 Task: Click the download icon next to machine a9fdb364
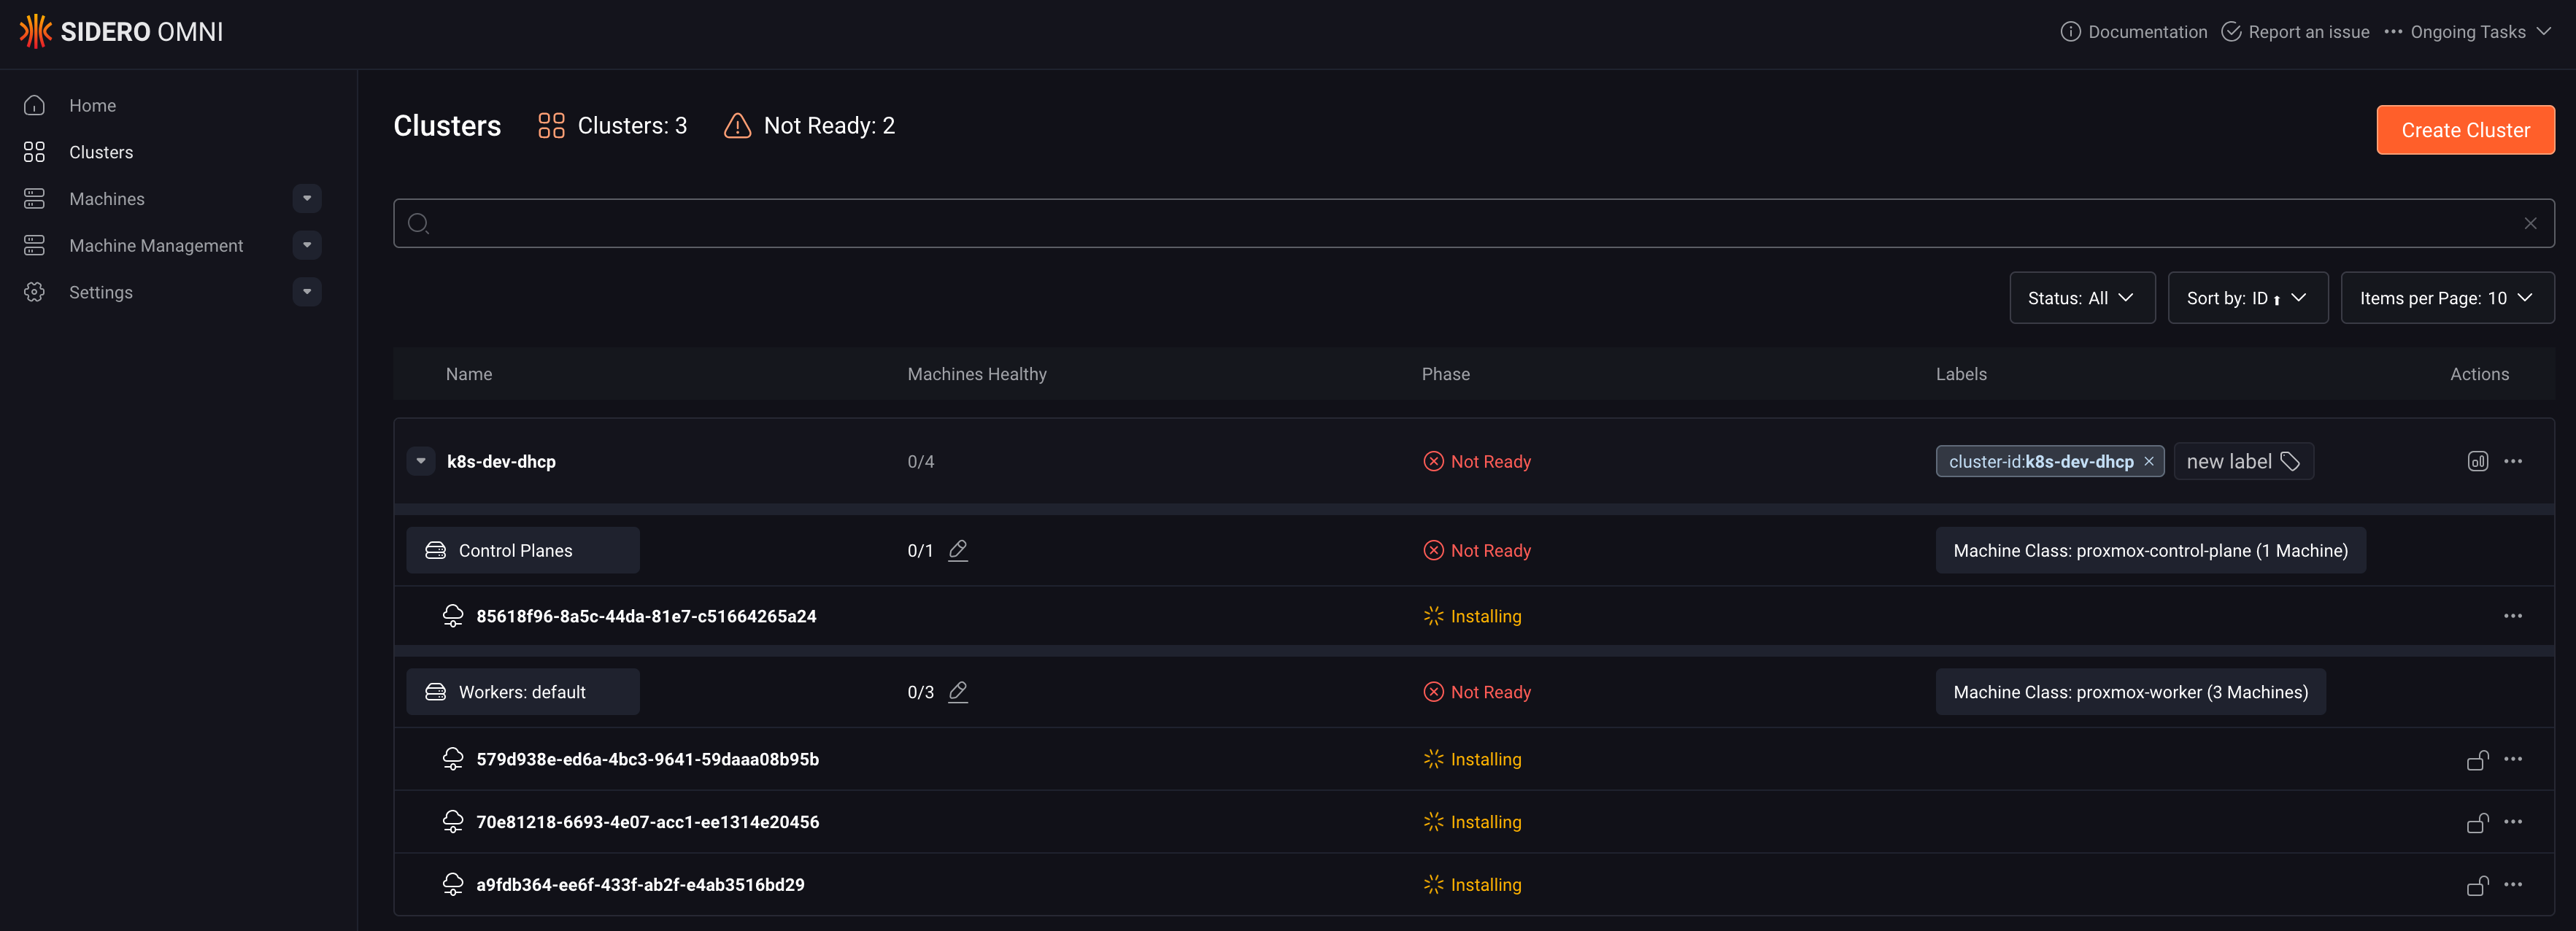2477,885
